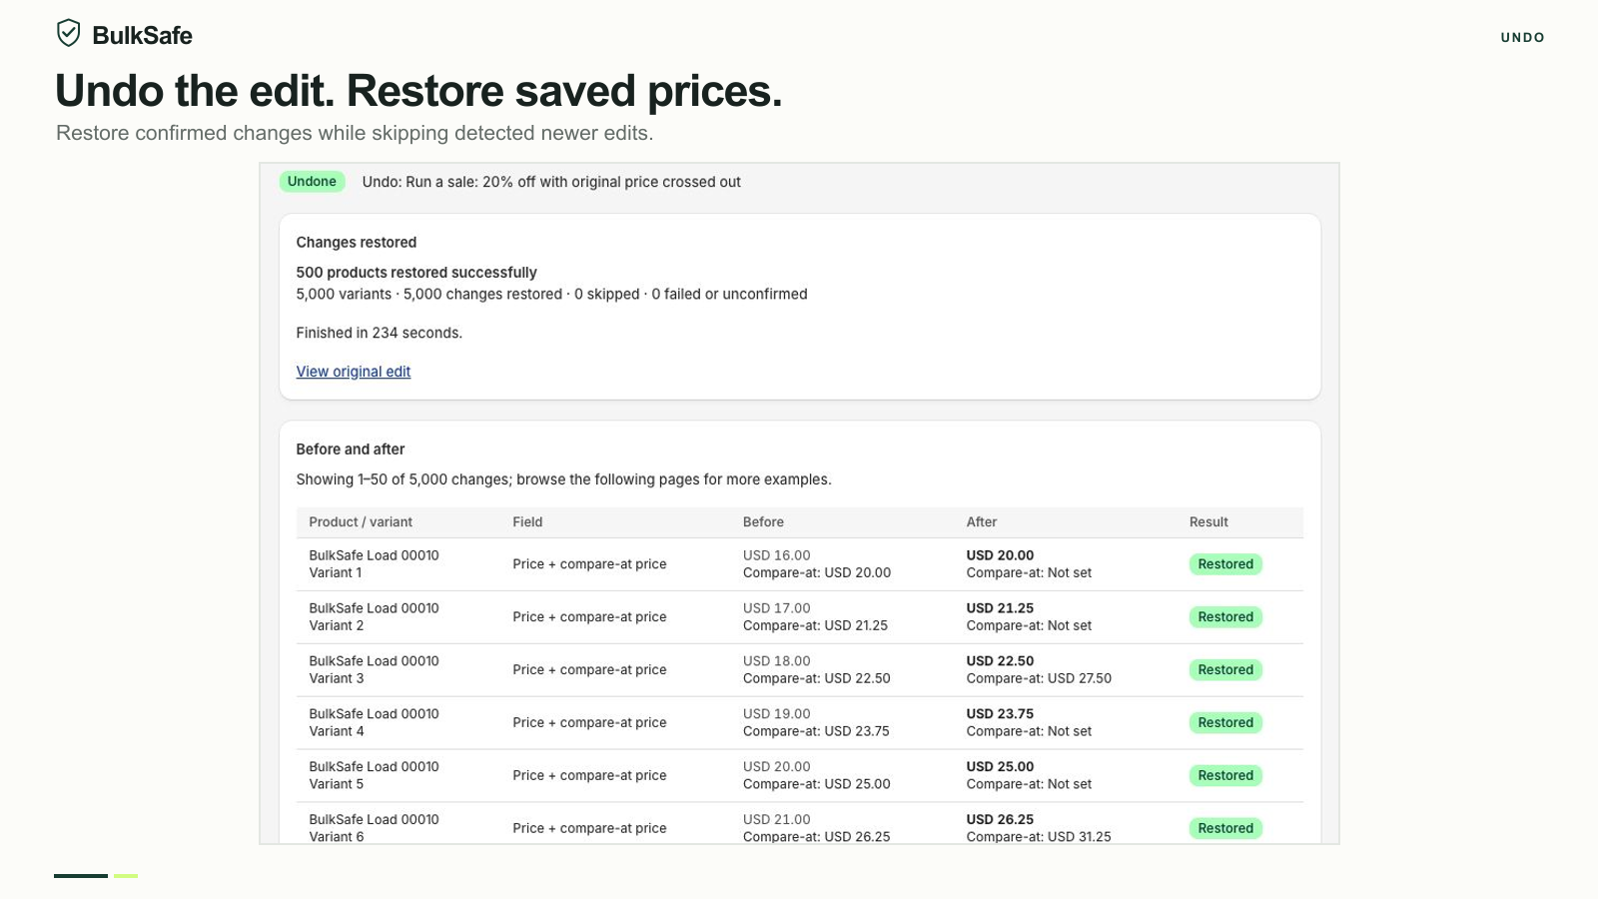Click BulkSafe Load 00010 Variant 3 row name
Screen dimensions: 1598x899
(374, 670)
